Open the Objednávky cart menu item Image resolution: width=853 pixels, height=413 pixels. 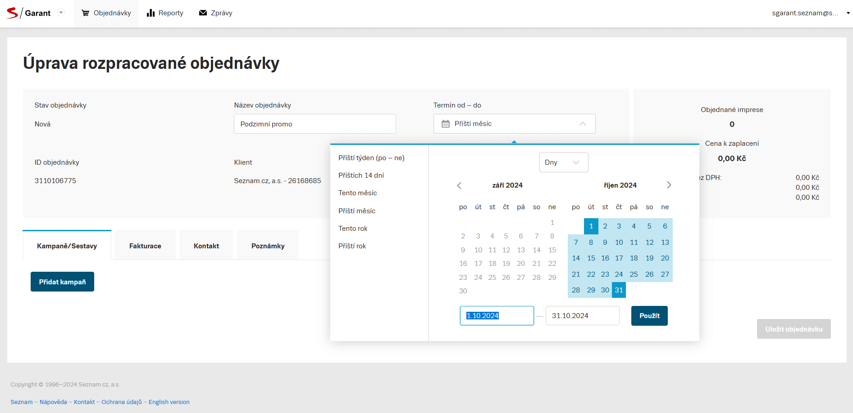106,13
